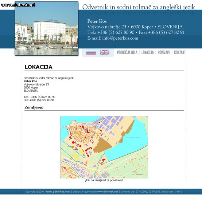Viewport: 202px width, 201px height.
Task: Click the '/klik na zemljevid za povečavo/' caption
Action: point(104,180)
